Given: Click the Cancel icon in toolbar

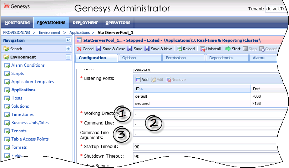Looking at the screenshot, I should (x=79, y=49).
